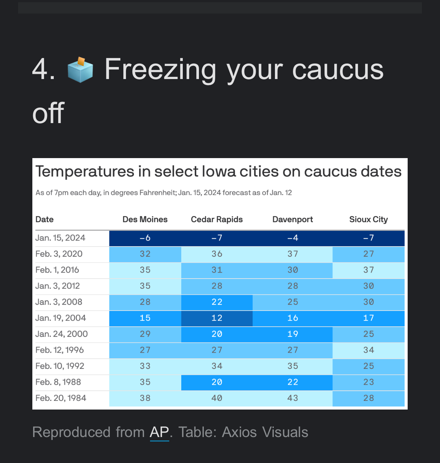Select the Jan. 15, 2024 row label
This screenshot has height=463, width=440.
60,238
